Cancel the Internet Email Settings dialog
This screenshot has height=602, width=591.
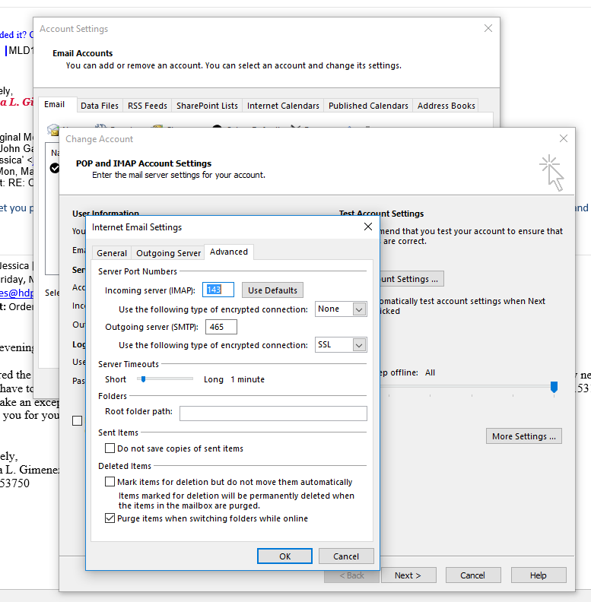click(346, 556)
